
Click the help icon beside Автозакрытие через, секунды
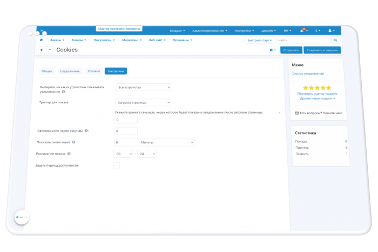point(86,130)
